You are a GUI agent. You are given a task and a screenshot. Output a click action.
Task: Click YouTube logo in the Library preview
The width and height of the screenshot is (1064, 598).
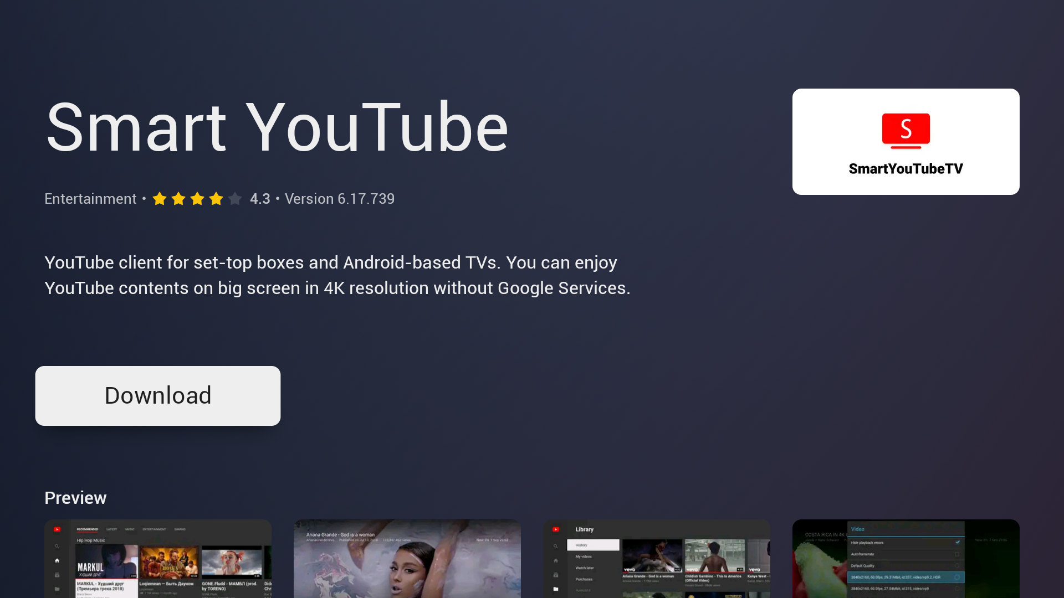tap(556, 529)
